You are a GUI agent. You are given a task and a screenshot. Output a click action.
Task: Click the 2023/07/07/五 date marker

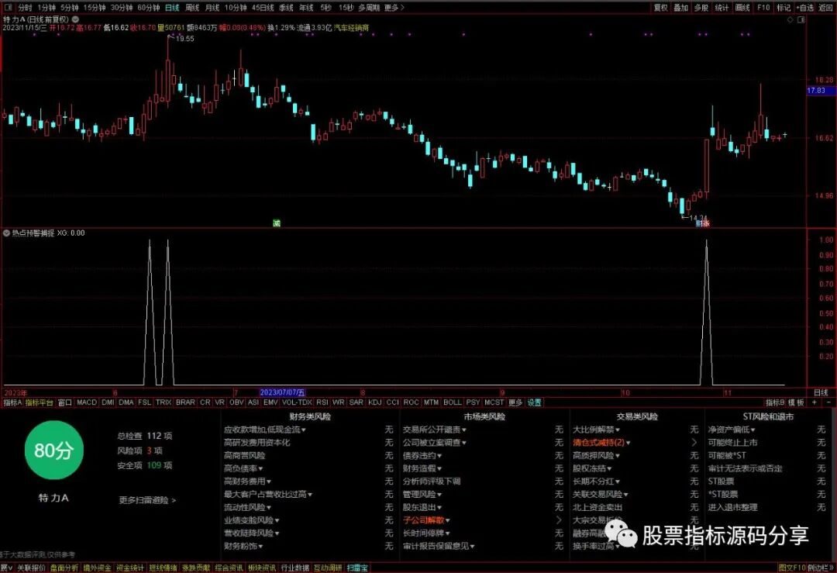[x=282, y=392]
